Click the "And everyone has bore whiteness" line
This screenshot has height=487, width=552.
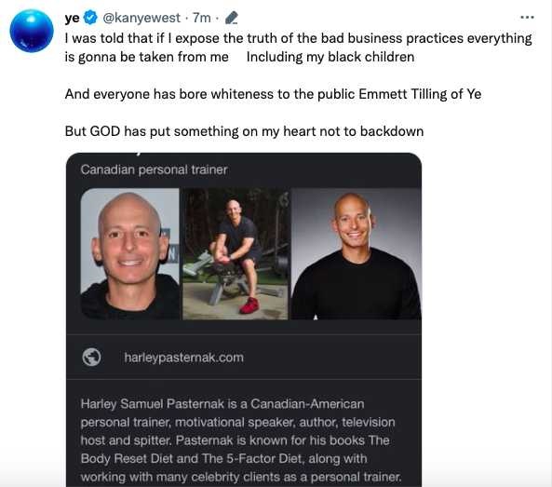click(273, 94)
